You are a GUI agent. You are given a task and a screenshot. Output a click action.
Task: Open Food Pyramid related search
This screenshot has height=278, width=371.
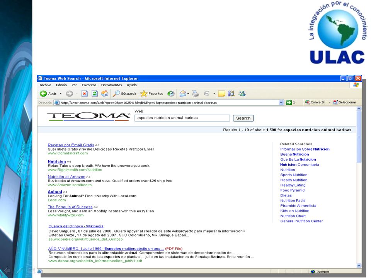coord(293,190)
